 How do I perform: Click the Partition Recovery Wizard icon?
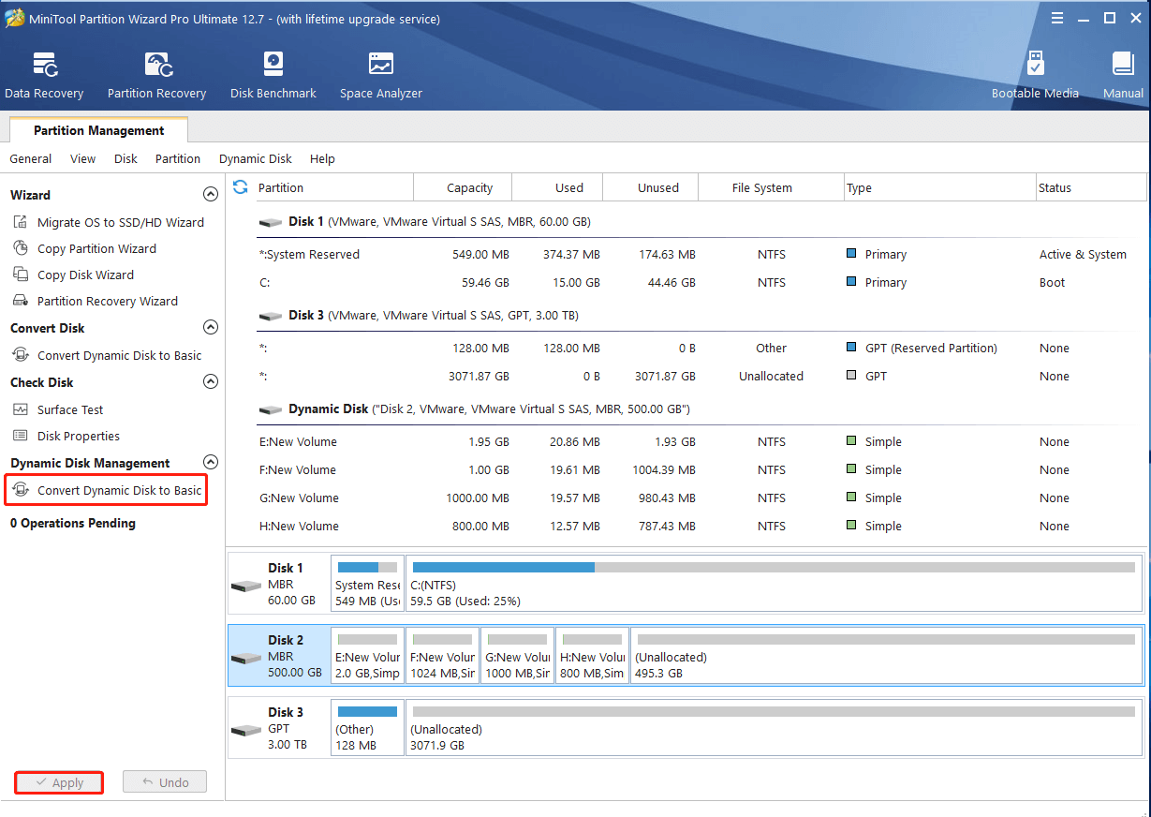[x=21, y=301]
